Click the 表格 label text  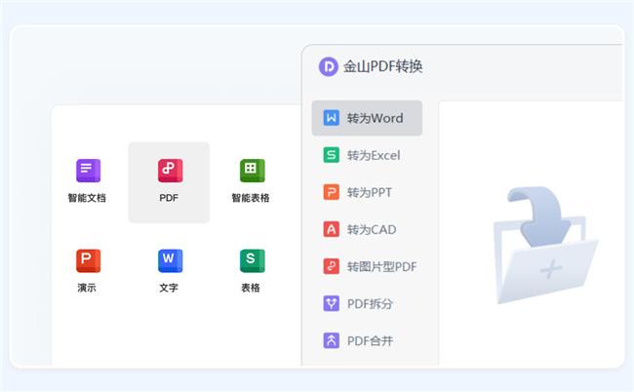click(251, 288)
